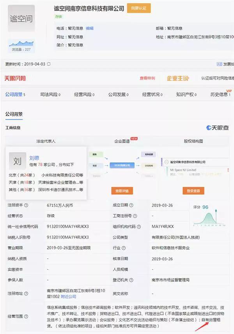Click the MI Space NJ Limited shareholder entry

(183, 170)
